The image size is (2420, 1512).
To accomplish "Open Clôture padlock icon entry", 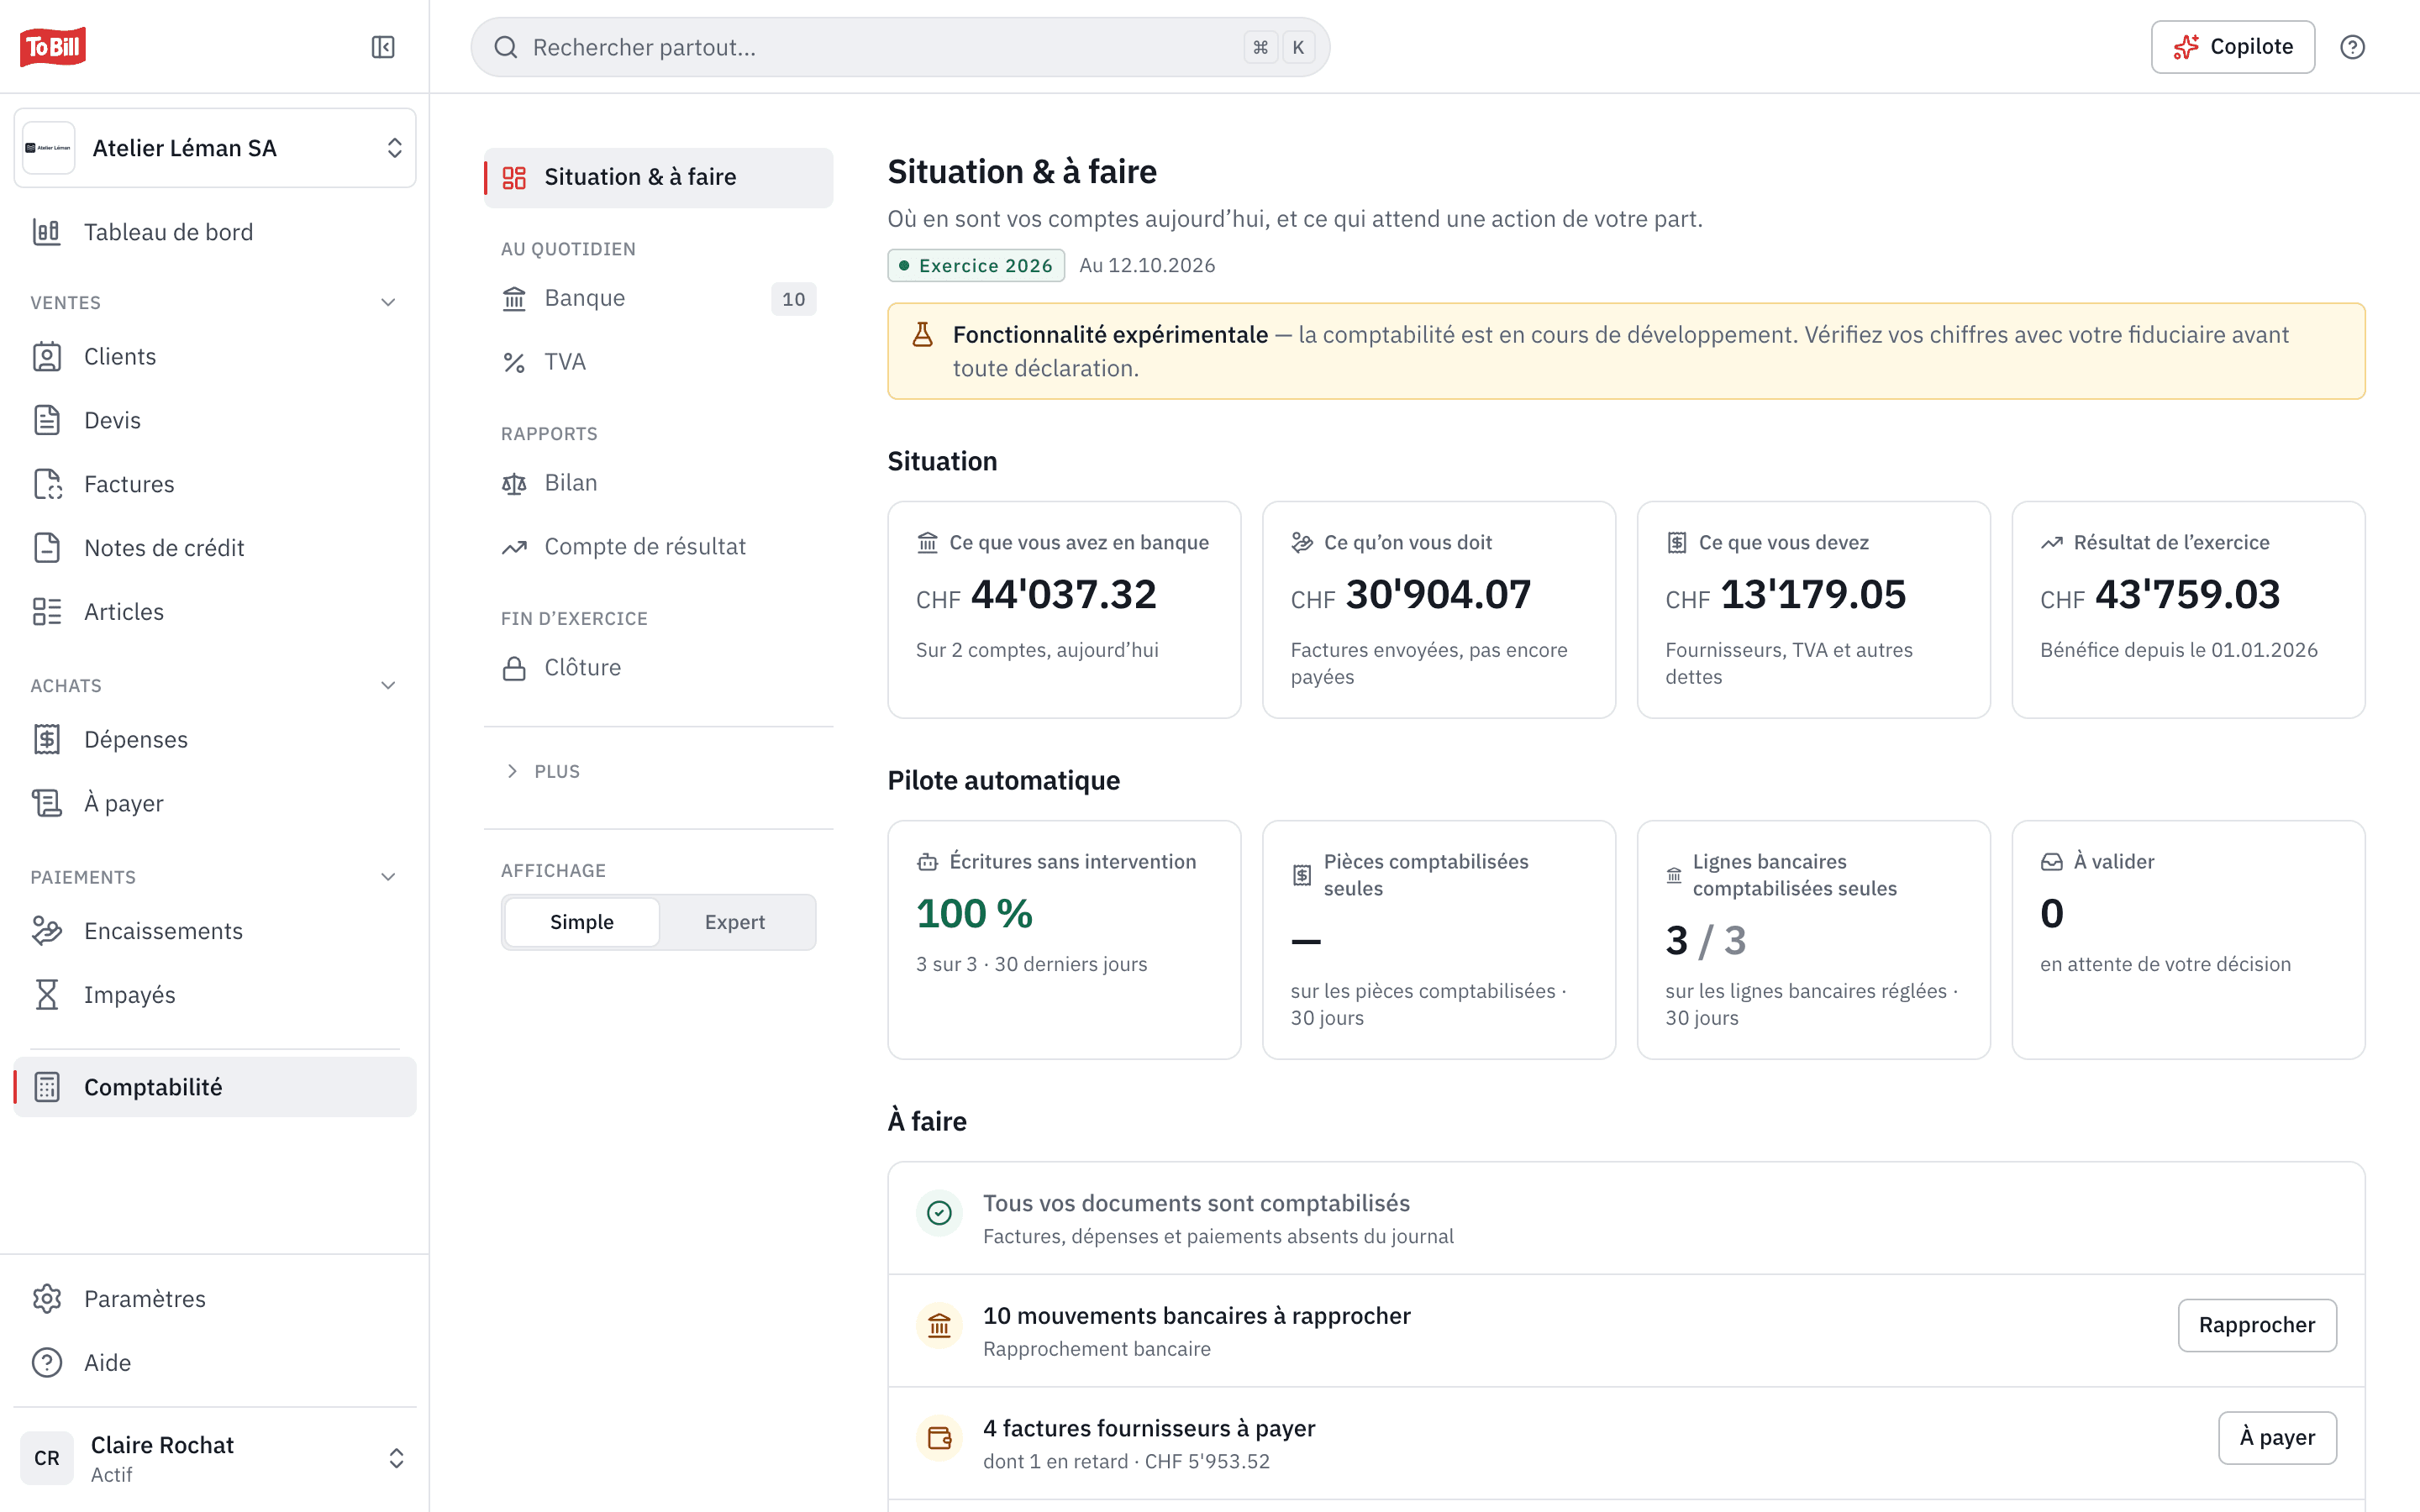I will (514, 668).
